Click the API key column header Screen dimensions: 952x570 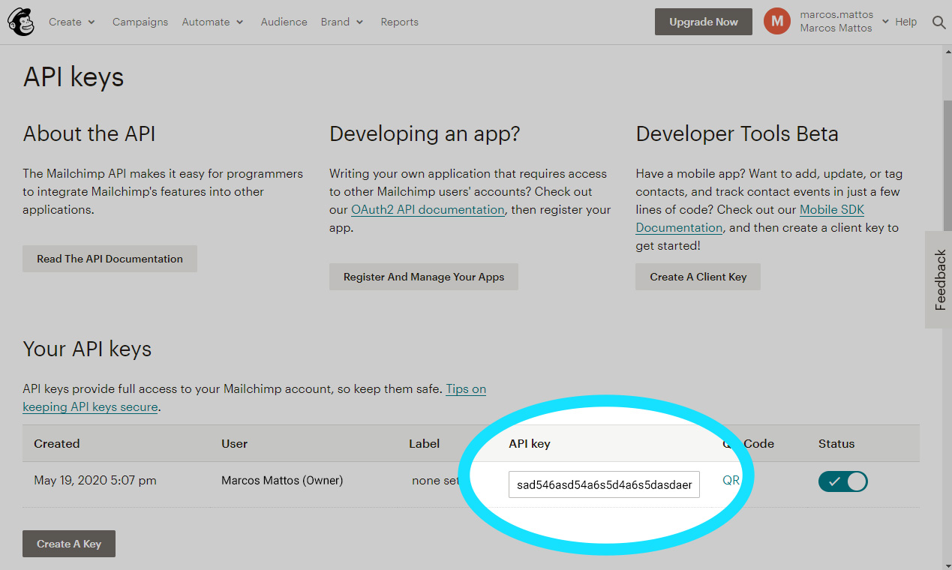click(x=530, y=443)
